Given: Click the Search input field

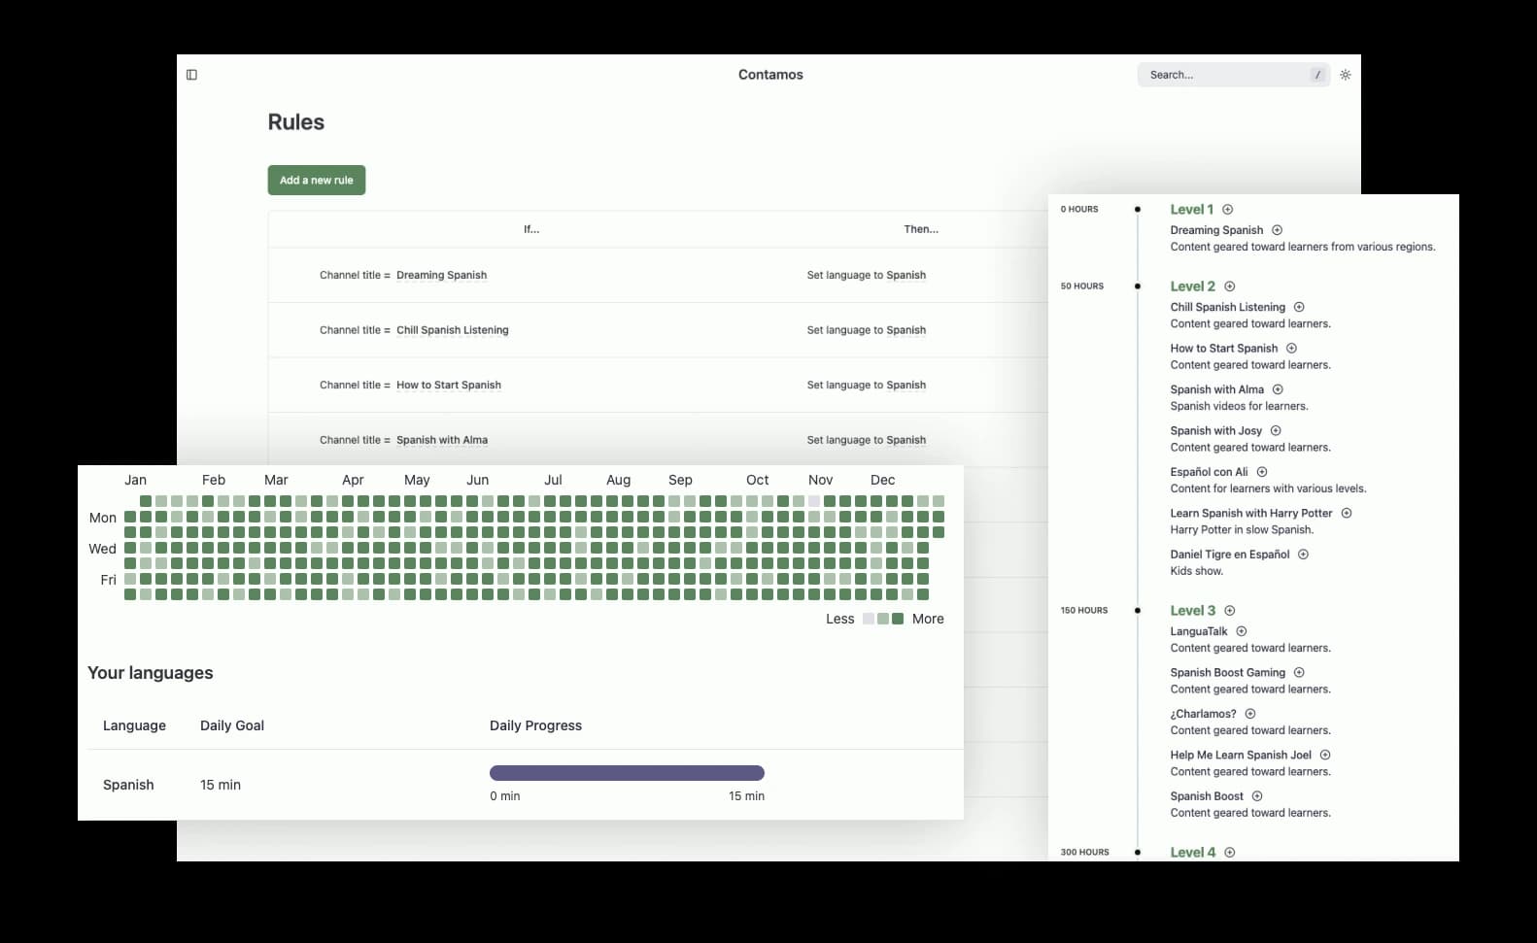Looking at the screenshot, I should [x=1226, y=75].
